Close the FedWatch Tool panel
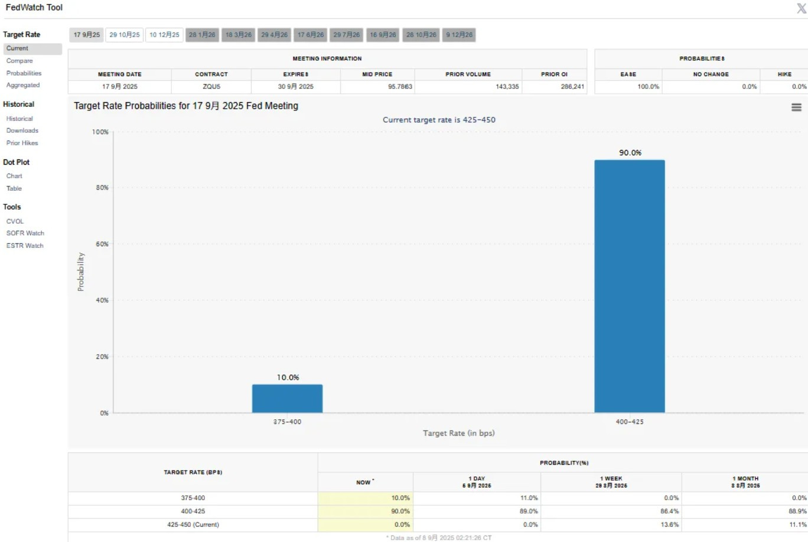Screen dimensions: 808x542 (802, 8)
